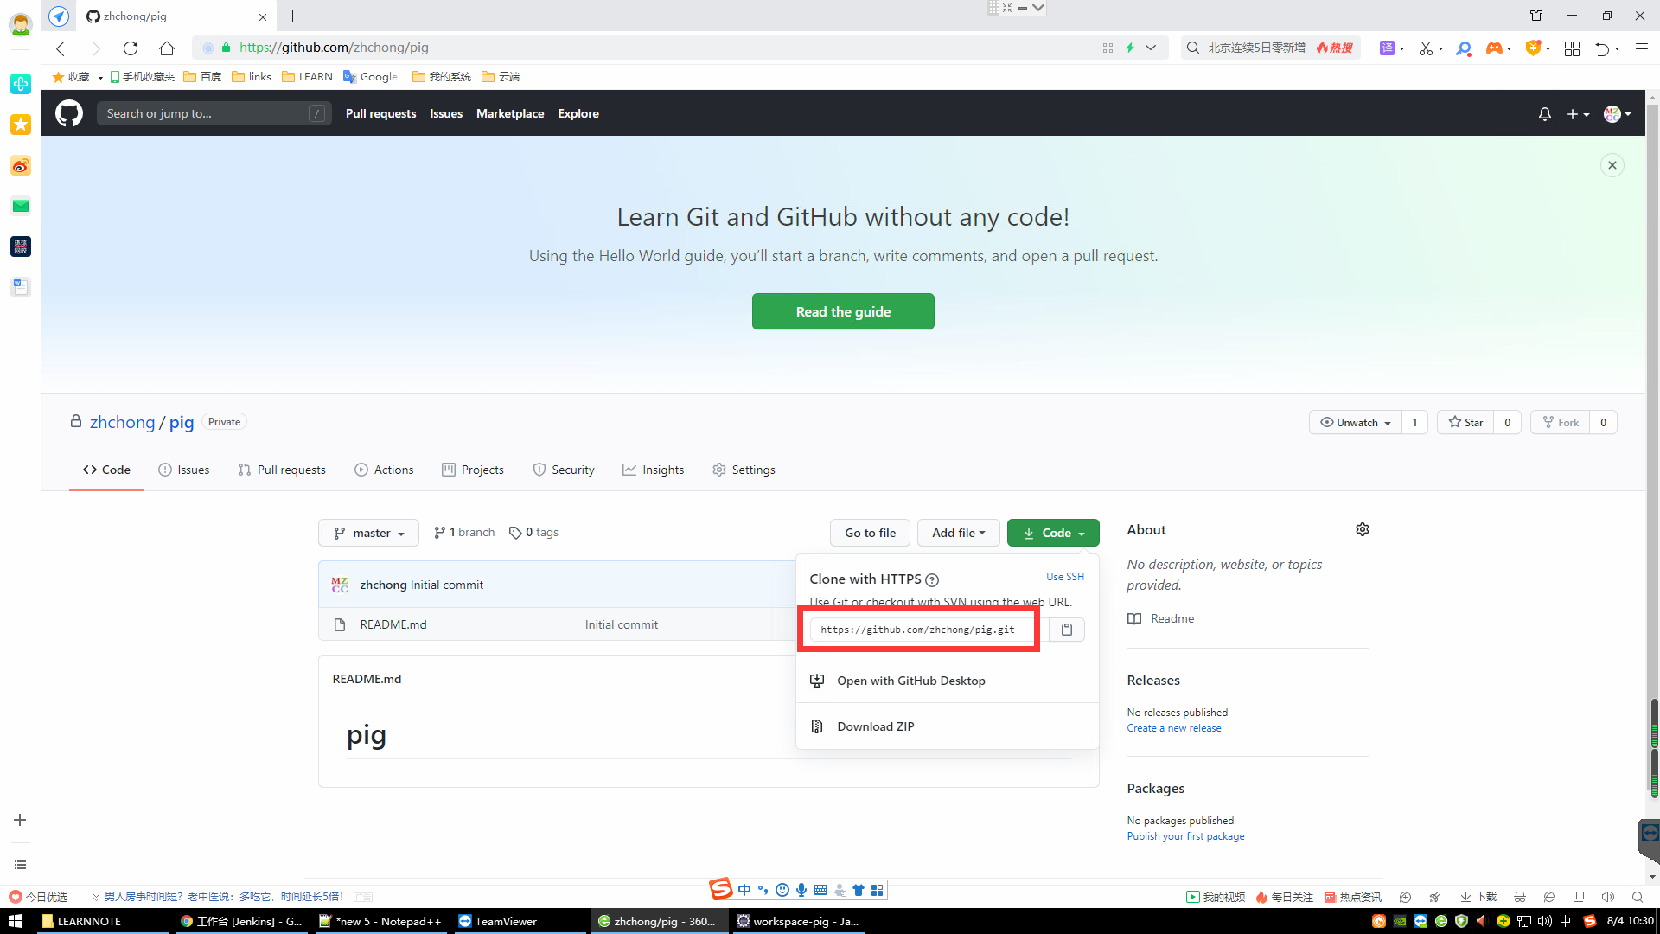Star the repository
Viewport: 1660px width, 934px height.
pos(1465,422)
